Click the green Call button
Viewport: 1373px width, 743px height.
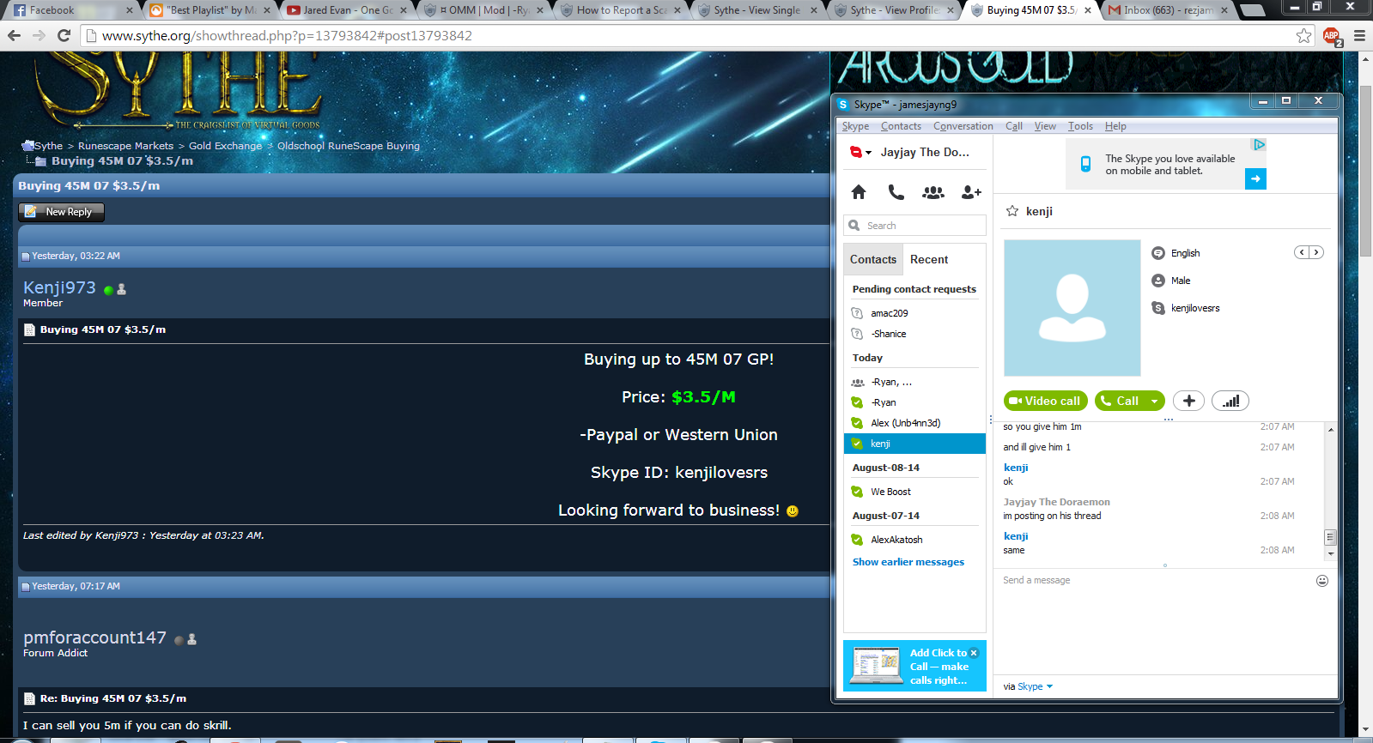click(1121, 401)
